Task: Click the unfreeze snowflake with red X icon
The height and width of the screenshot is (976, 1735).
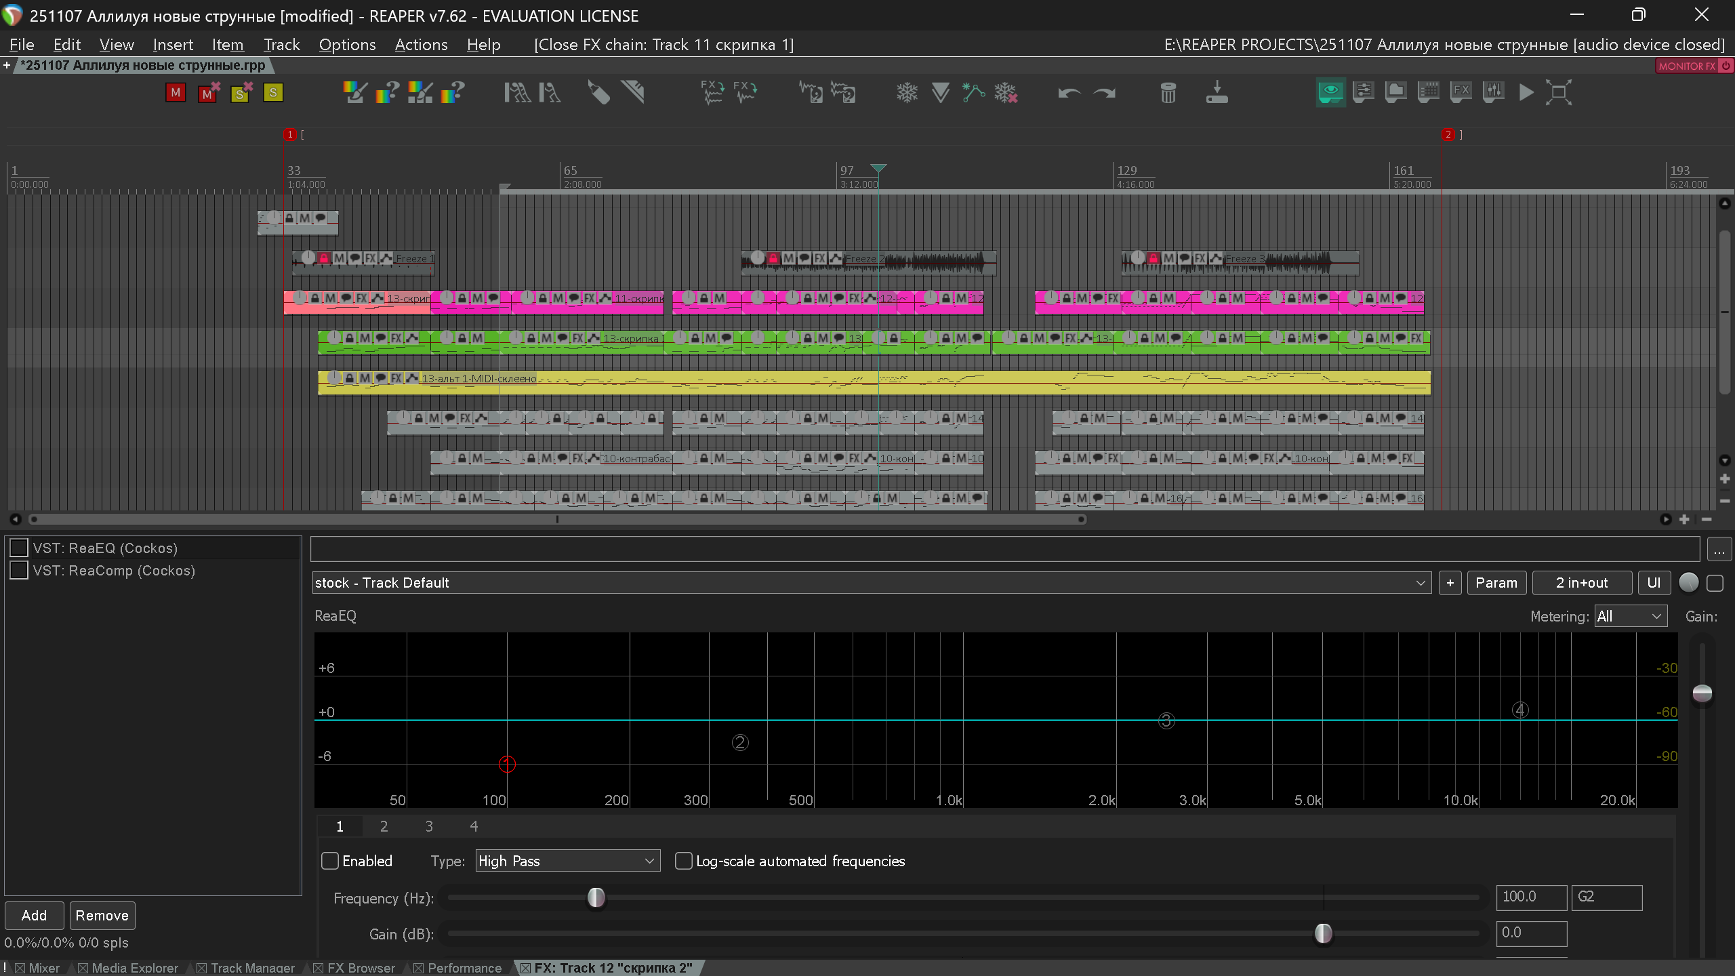Action: (x=1006, y=93)
